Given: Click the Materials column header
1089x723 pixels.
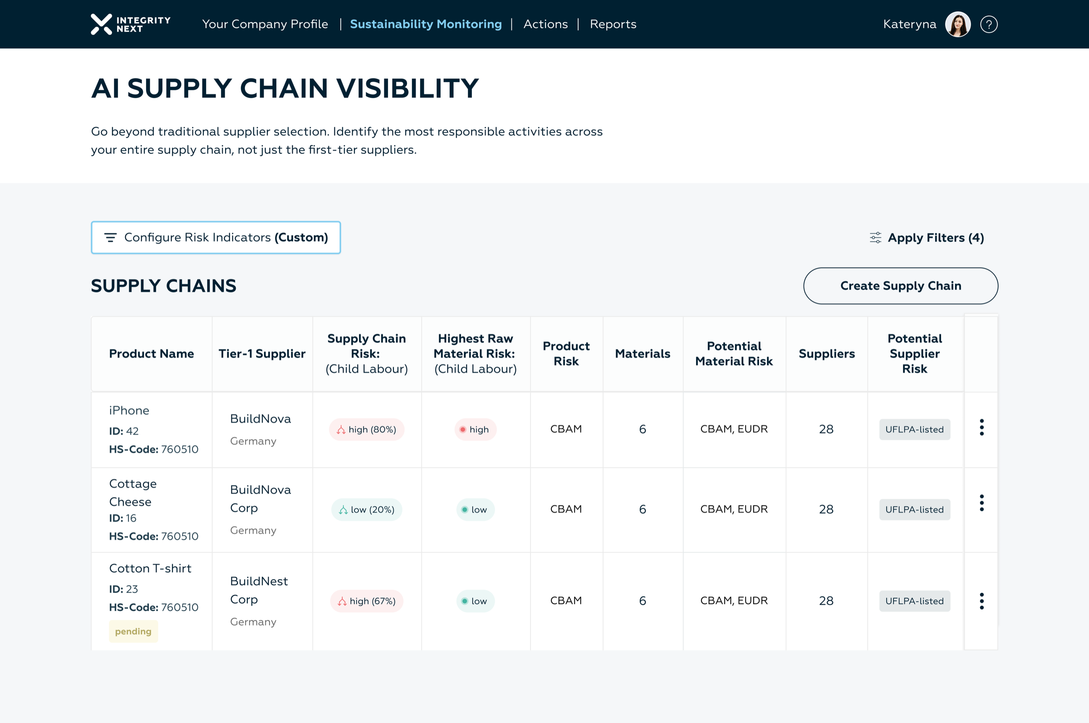Looking at the screenshot, I should click(x=643, y=354).
